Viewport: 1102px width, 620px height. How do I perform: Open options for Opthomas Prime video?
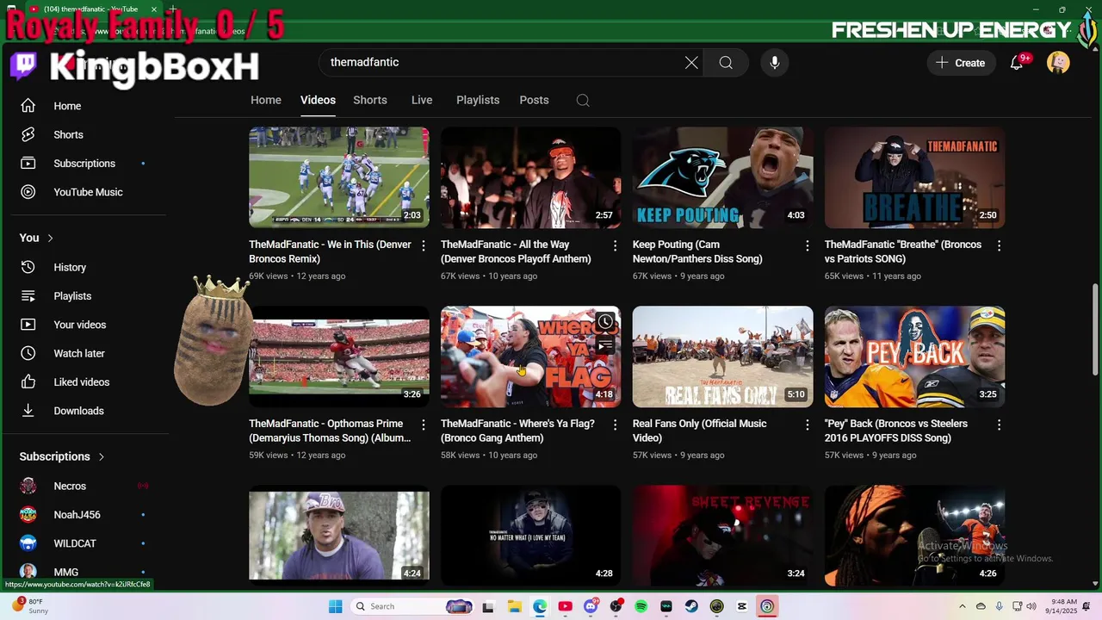424,425
